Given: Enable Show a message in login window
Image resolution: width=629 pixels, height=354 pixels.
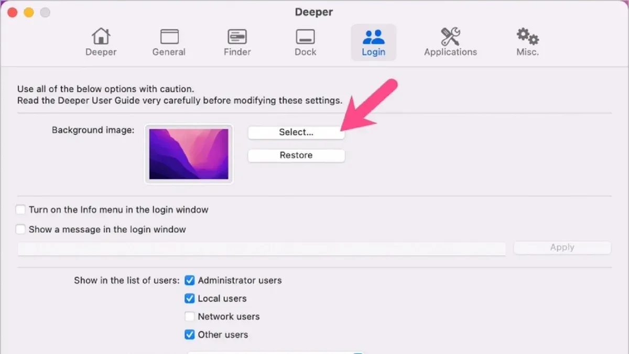Looking at the screenshot, I should click(20, 229).
